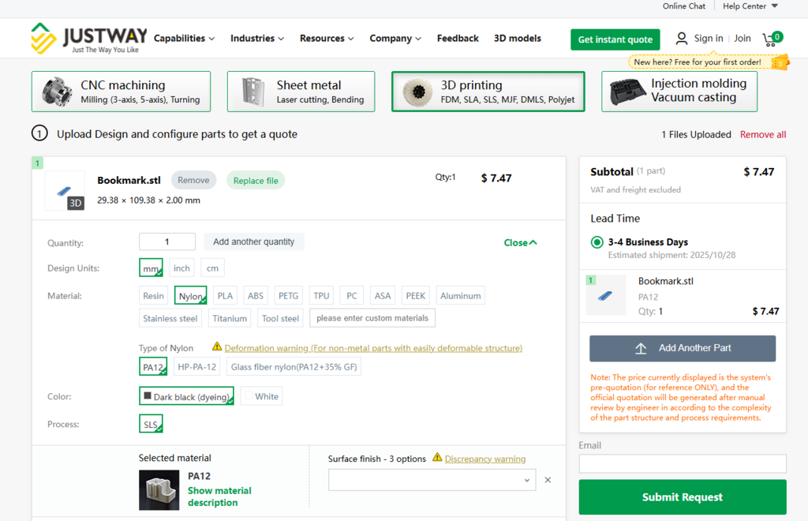Click the PA12 material sample image
This screenshot has height=521, width=808.
click(x=159, y=490)
